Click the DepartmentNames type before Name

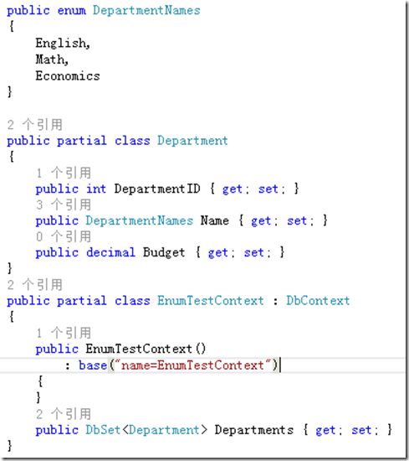[x=140, y=220]
